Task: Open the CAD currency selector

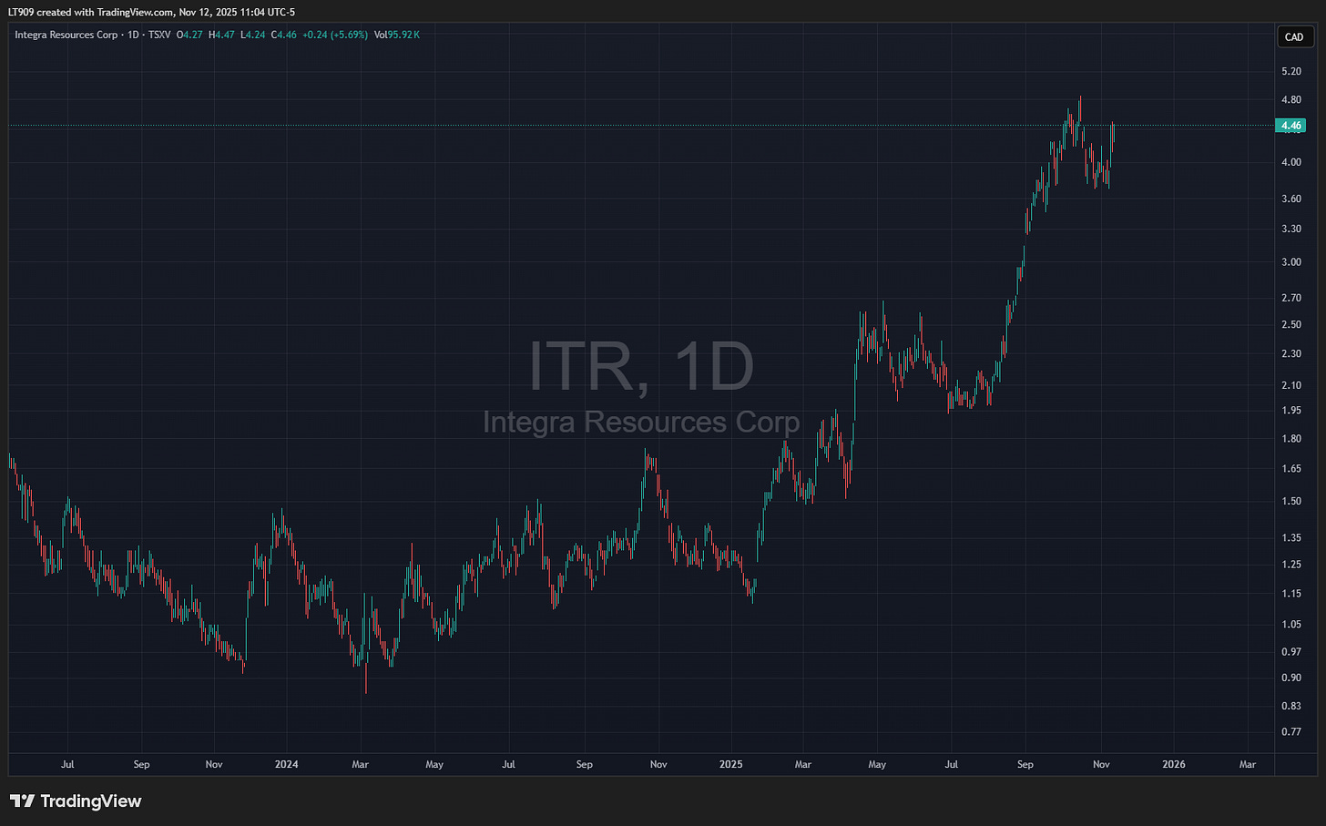Action: click(x=1293, y=37)
